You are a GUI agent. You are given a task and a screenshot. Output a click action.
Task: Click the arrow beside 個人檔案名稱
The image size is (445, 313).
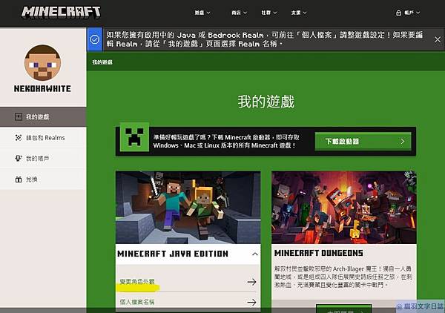(x=251, y=302)
